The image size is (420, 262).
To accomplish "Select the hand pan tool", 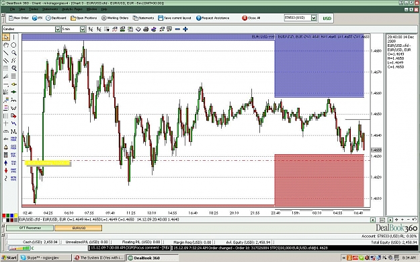I will tap(6, 45).
